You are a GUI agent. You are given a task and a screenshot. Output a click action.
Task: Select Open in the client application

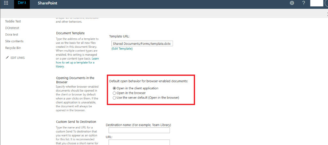[x=114, y=88]
